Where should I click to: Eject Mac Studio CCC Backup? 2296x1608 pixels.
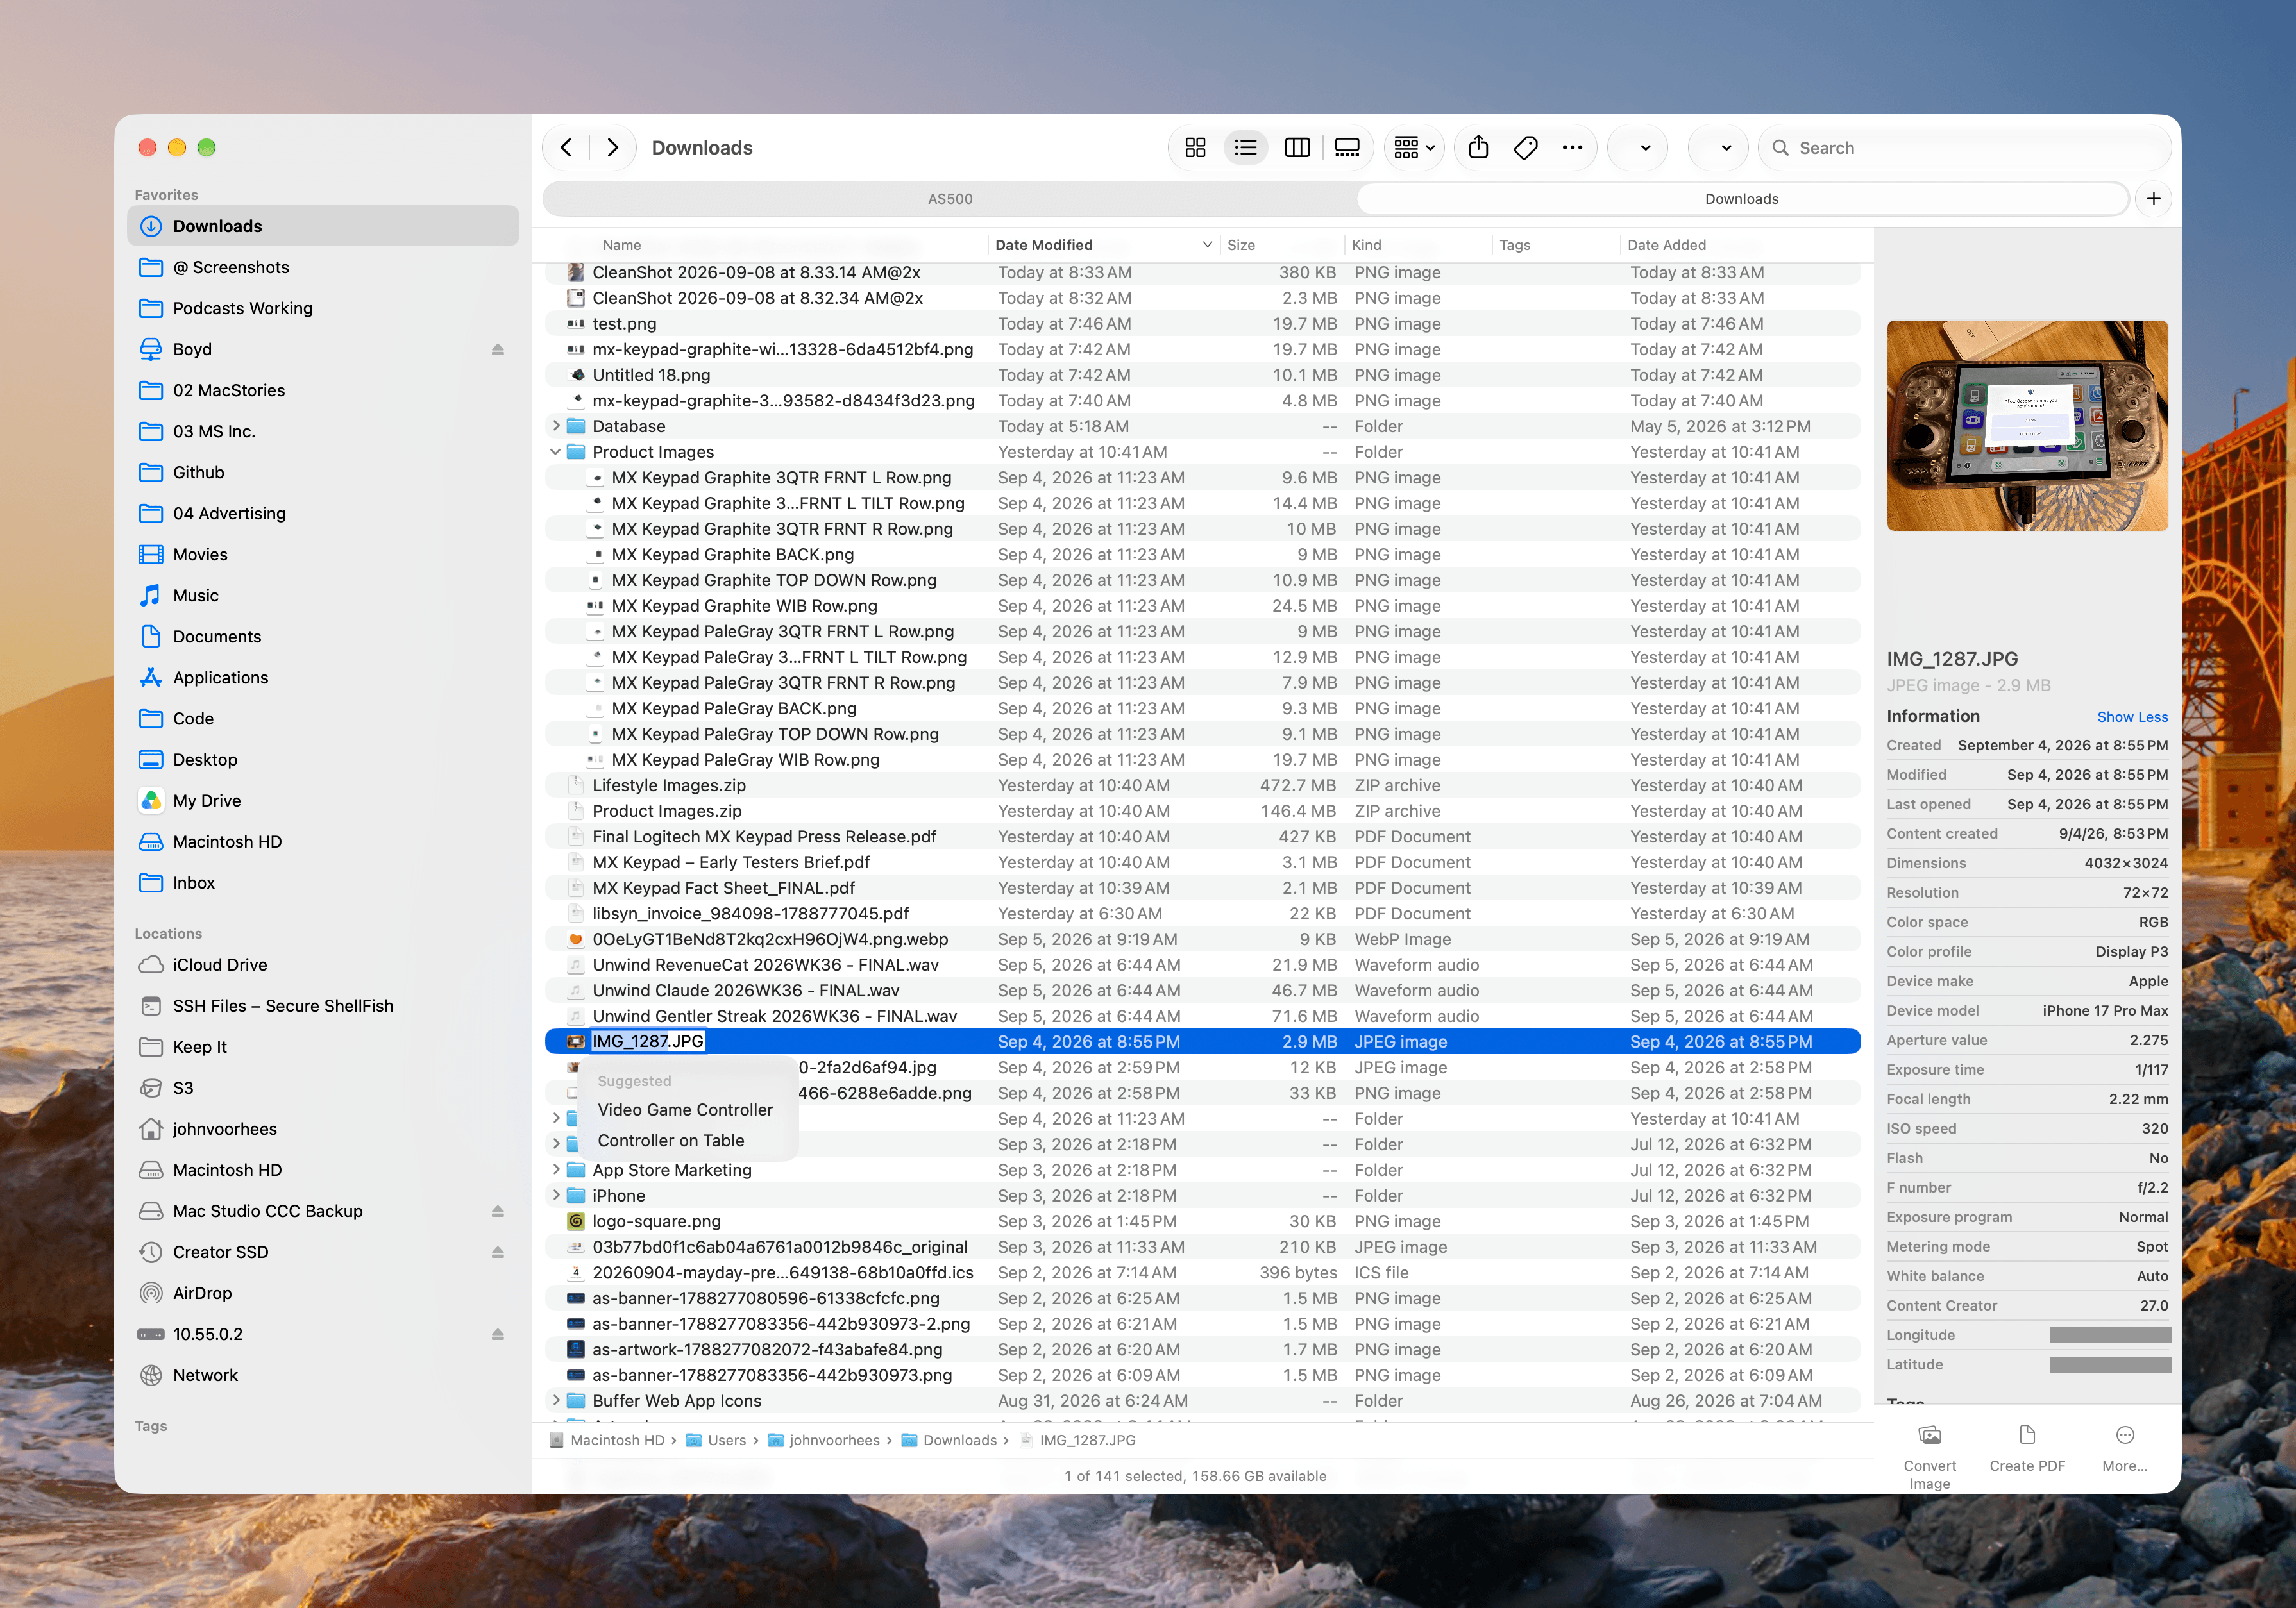(497, 1211)
